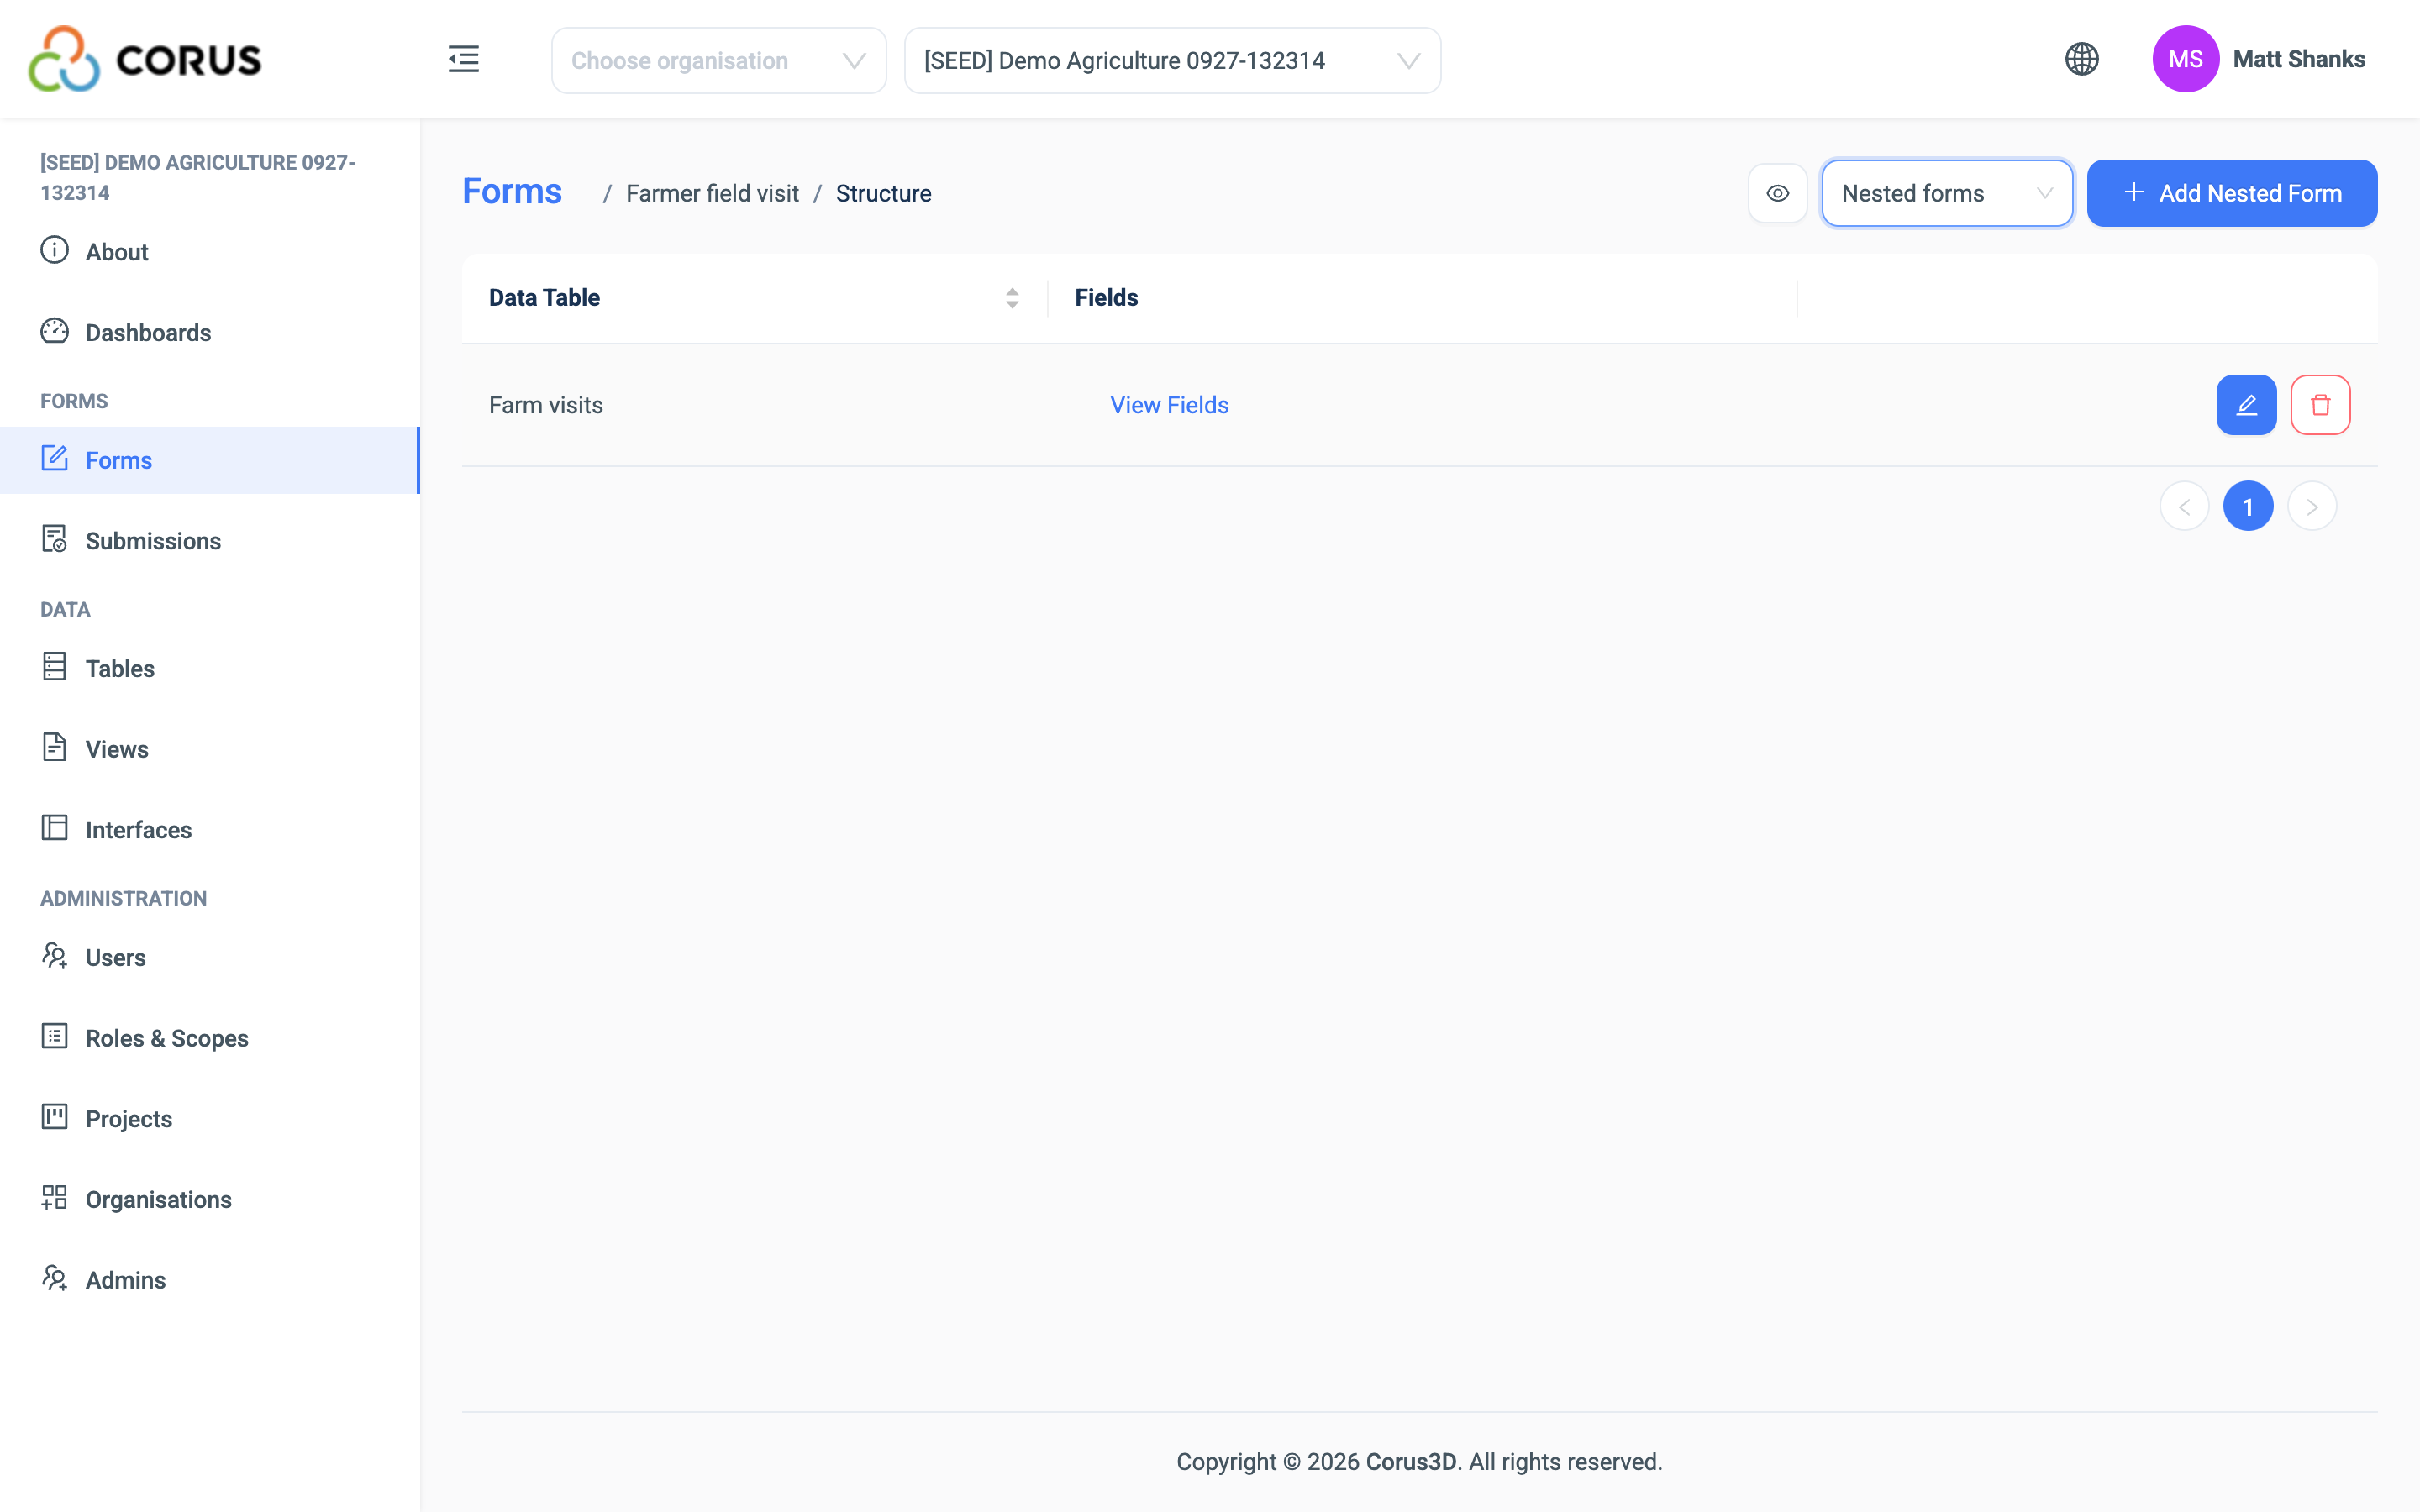Edit the Farm visits nested form

click(2246, 405)
